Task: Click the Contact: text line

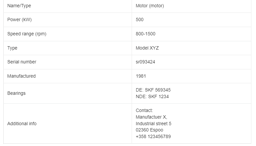Action: coord(144,110)
